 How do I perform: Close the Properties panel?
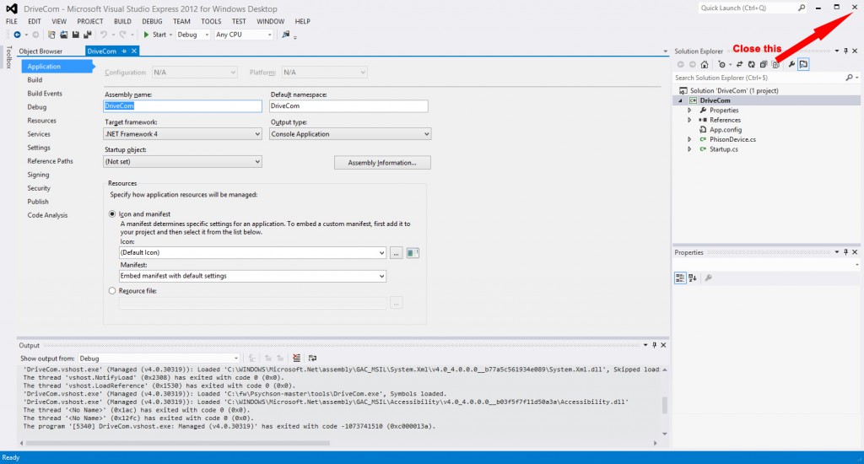pyautogui.click(x=855, y=252)
